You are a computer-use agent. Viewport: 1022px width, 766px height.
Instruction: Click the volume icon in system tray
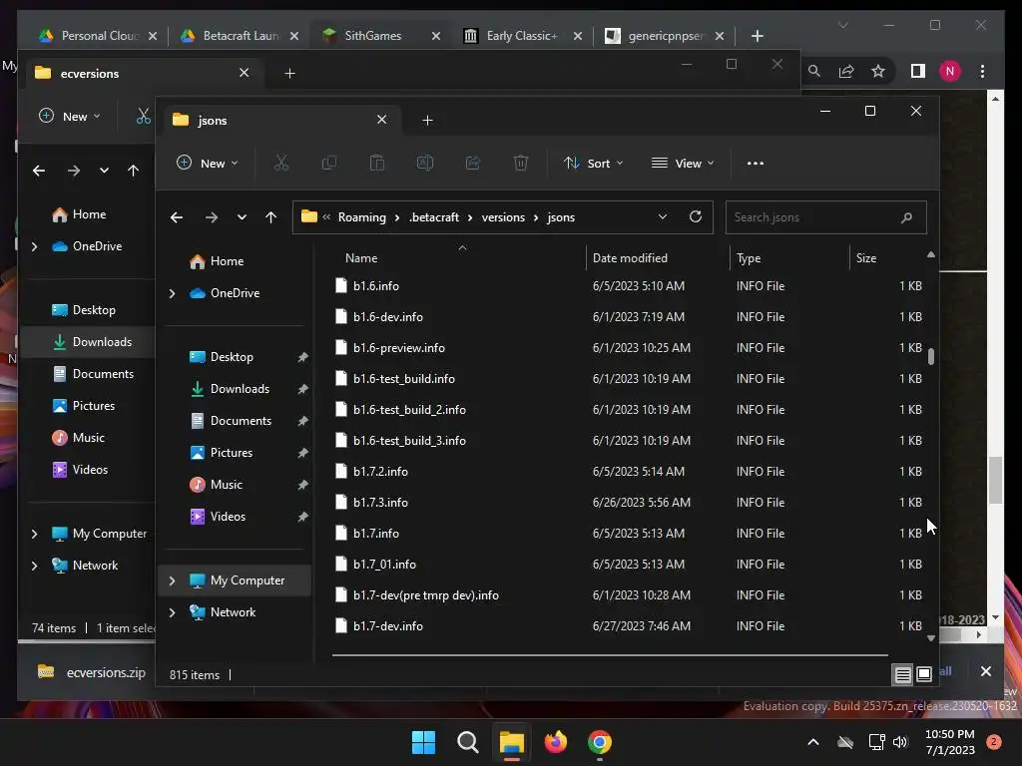901,742
